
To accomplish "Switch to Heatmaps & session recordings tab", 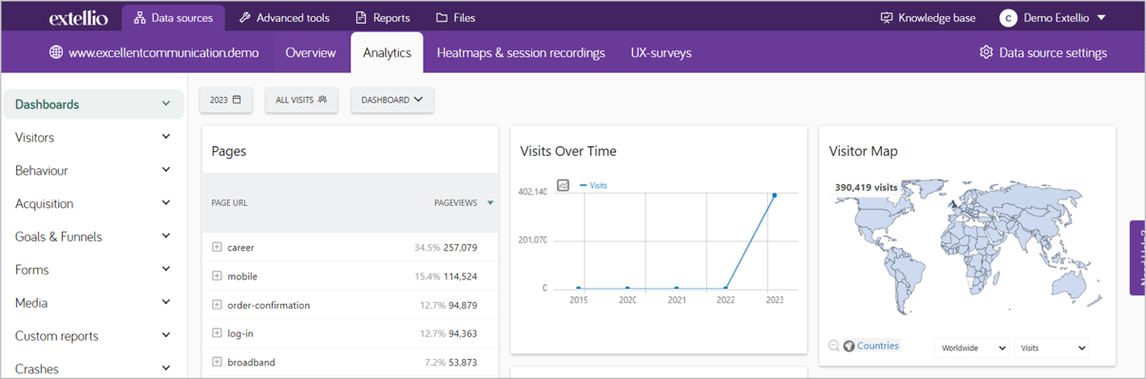I will point(521,52).
